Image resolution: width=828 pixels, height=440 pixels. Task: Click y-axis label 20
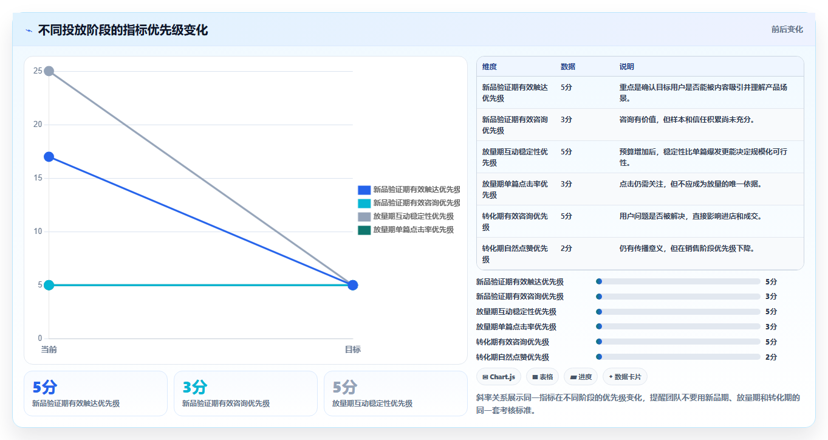click(x=38, y=125)
